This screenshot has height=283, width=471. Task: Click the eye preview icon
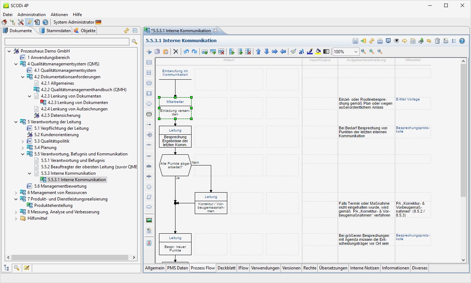(x=396, y=41)
